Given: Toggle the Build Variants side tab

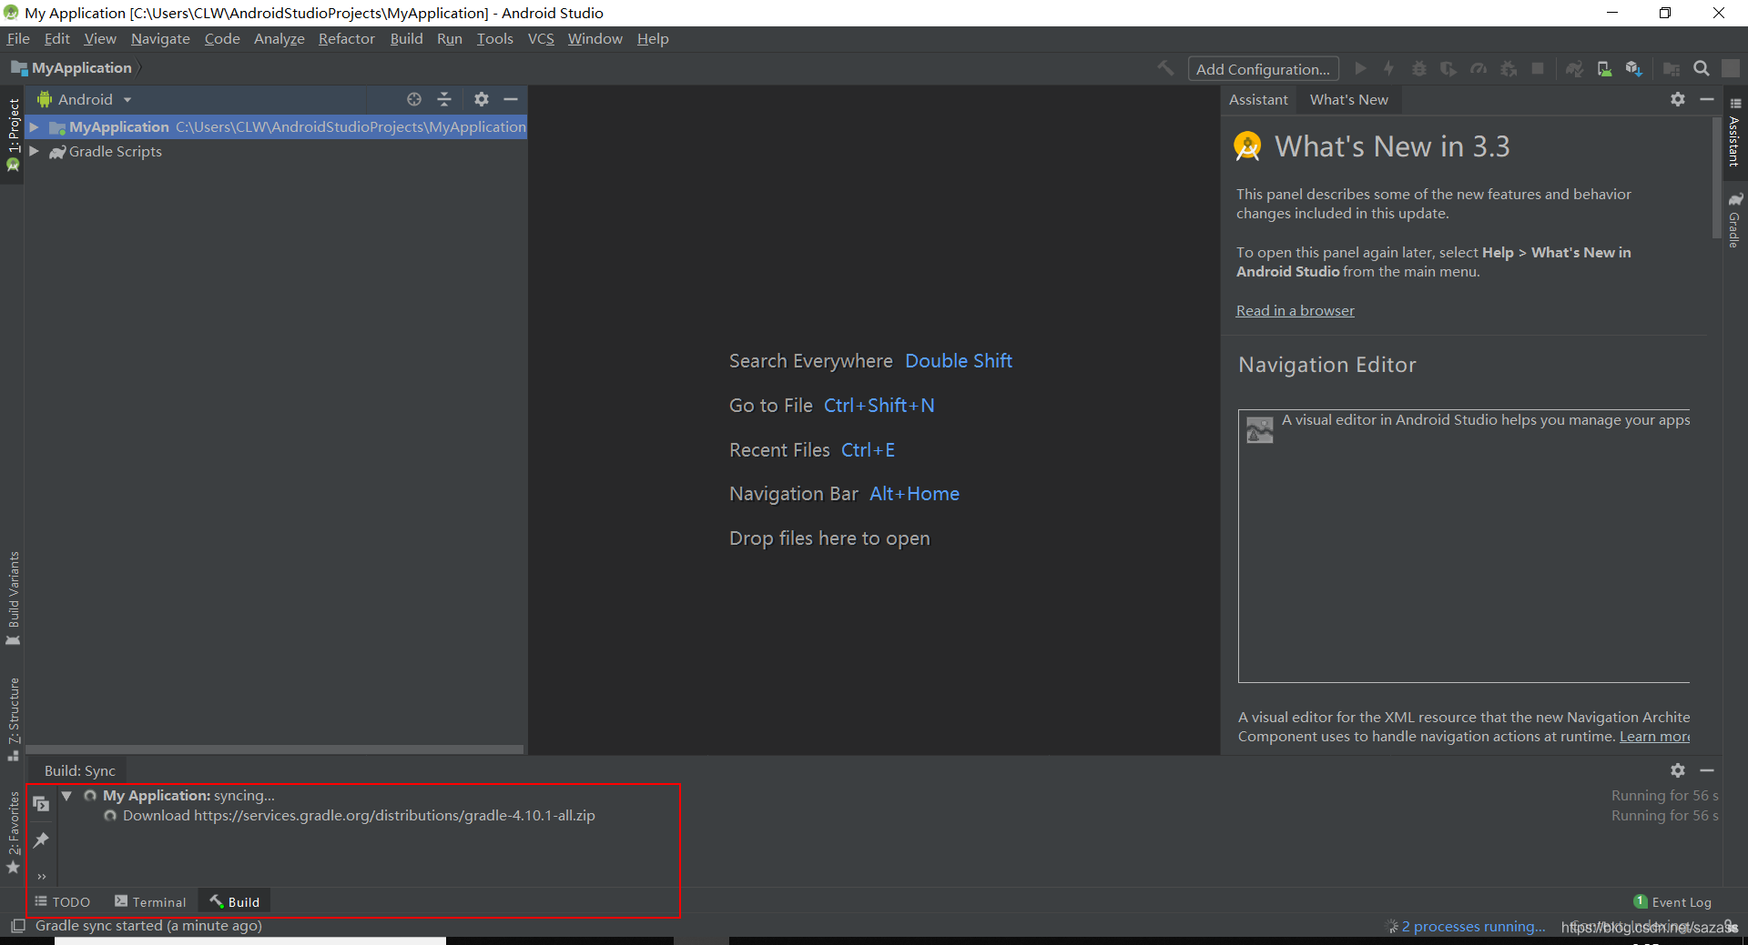Looking at the screenshot, I should coord(13,598).
